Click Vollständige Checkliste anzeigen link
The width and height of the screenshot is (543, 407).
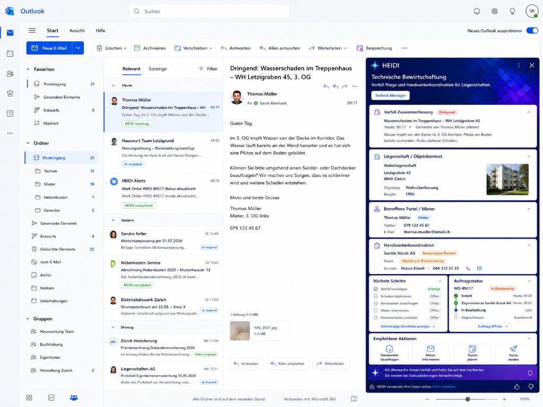tap(408, 326)
